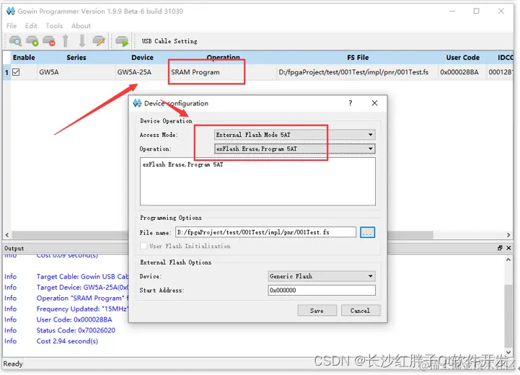Viewport: 520px width, 375px height.
Task: Click the Output panel's scroll-up arrow
Action: pyautogui.click(x=508, y=260)
